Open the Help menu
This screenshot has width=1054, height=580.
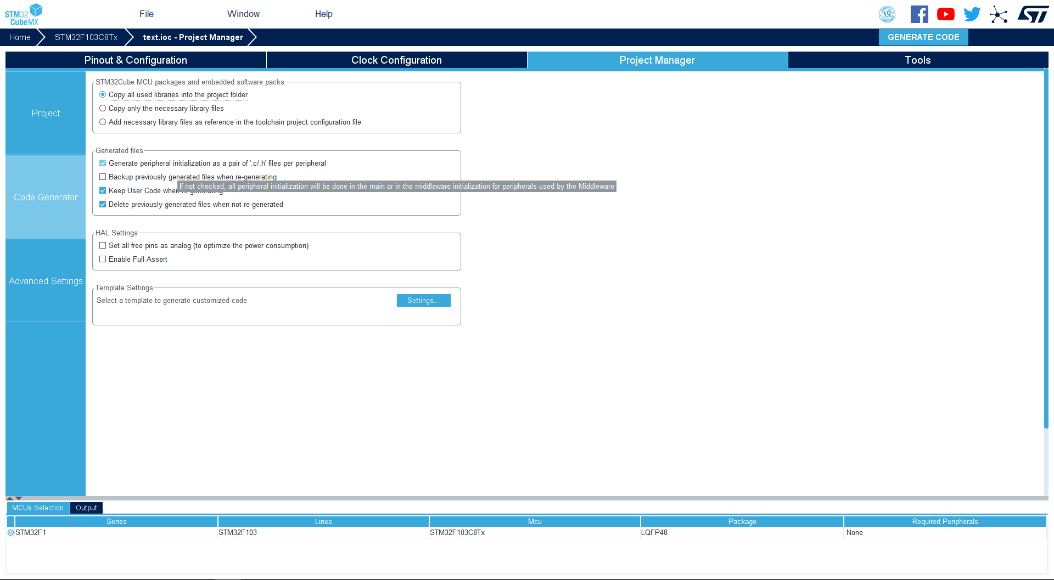[x=323, y=14]
